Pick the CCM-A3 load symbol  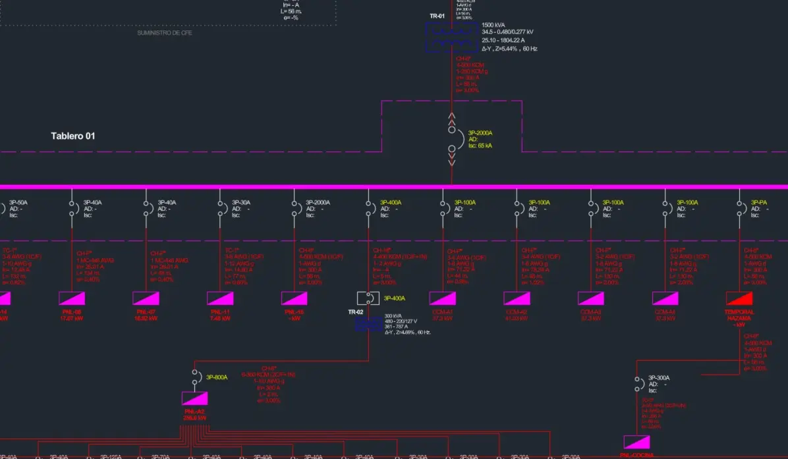pyautogui.click(x=591, y=298)
